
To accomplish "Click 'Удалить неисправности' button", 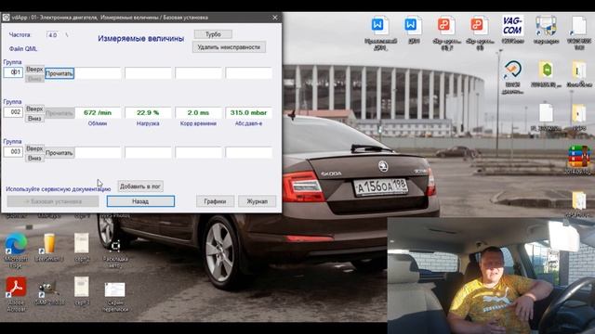I will tap(229, 47).
